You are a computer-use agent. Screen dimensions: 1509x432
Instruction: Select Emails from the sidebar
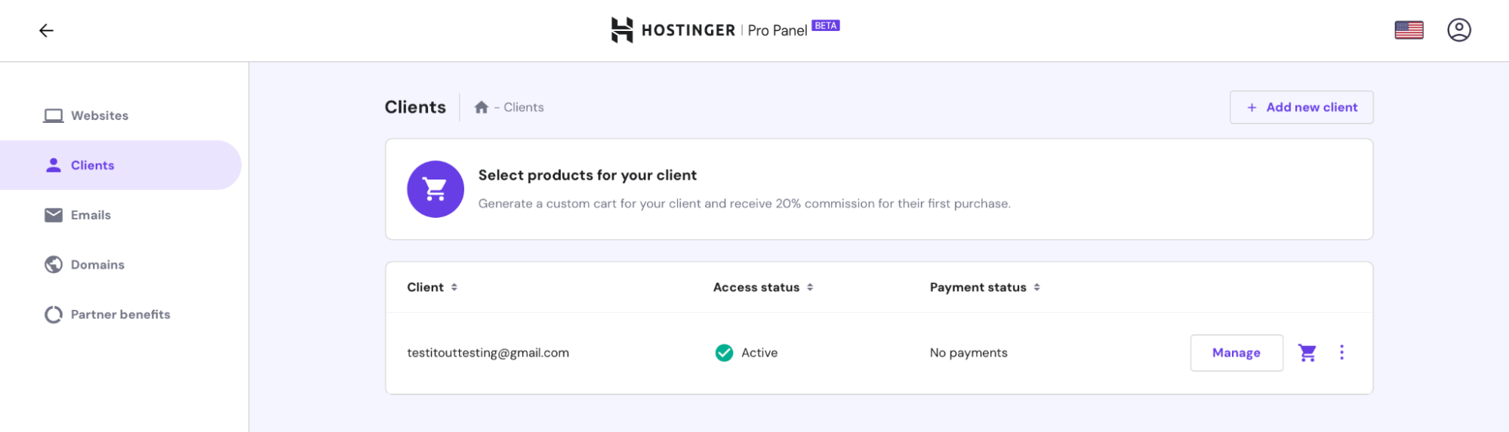tap(91, 215)
